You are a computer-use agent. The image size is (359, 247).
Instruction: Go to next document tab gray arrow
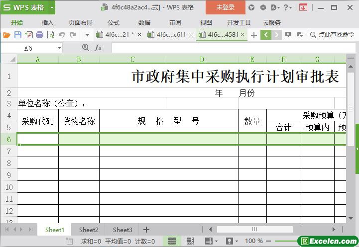click(x=276, y=35)
